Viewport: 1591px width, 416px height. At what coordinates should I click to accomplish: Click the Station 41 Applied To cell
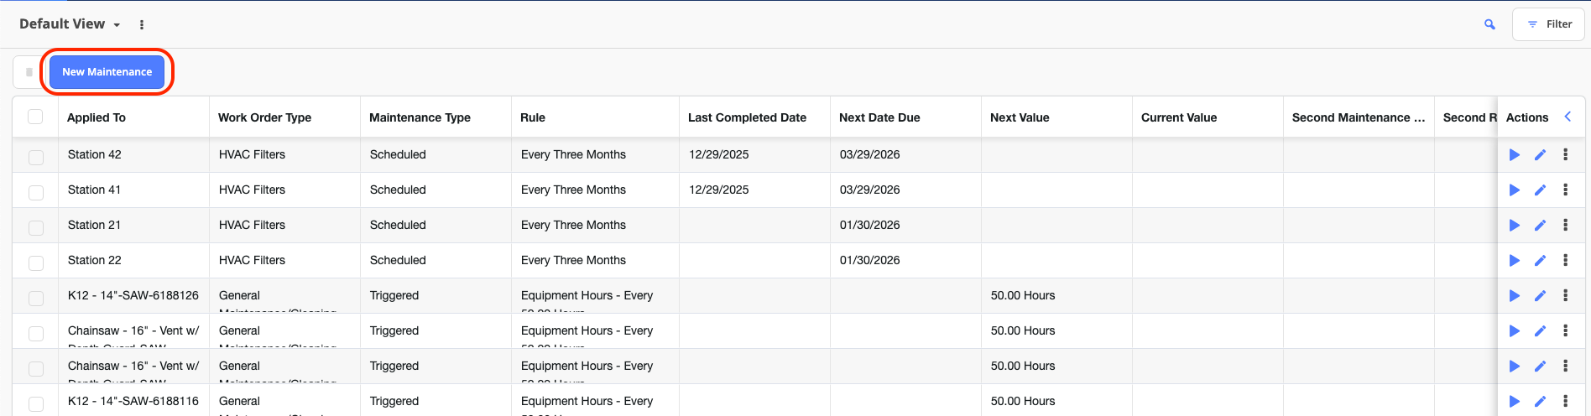(94, 190)
